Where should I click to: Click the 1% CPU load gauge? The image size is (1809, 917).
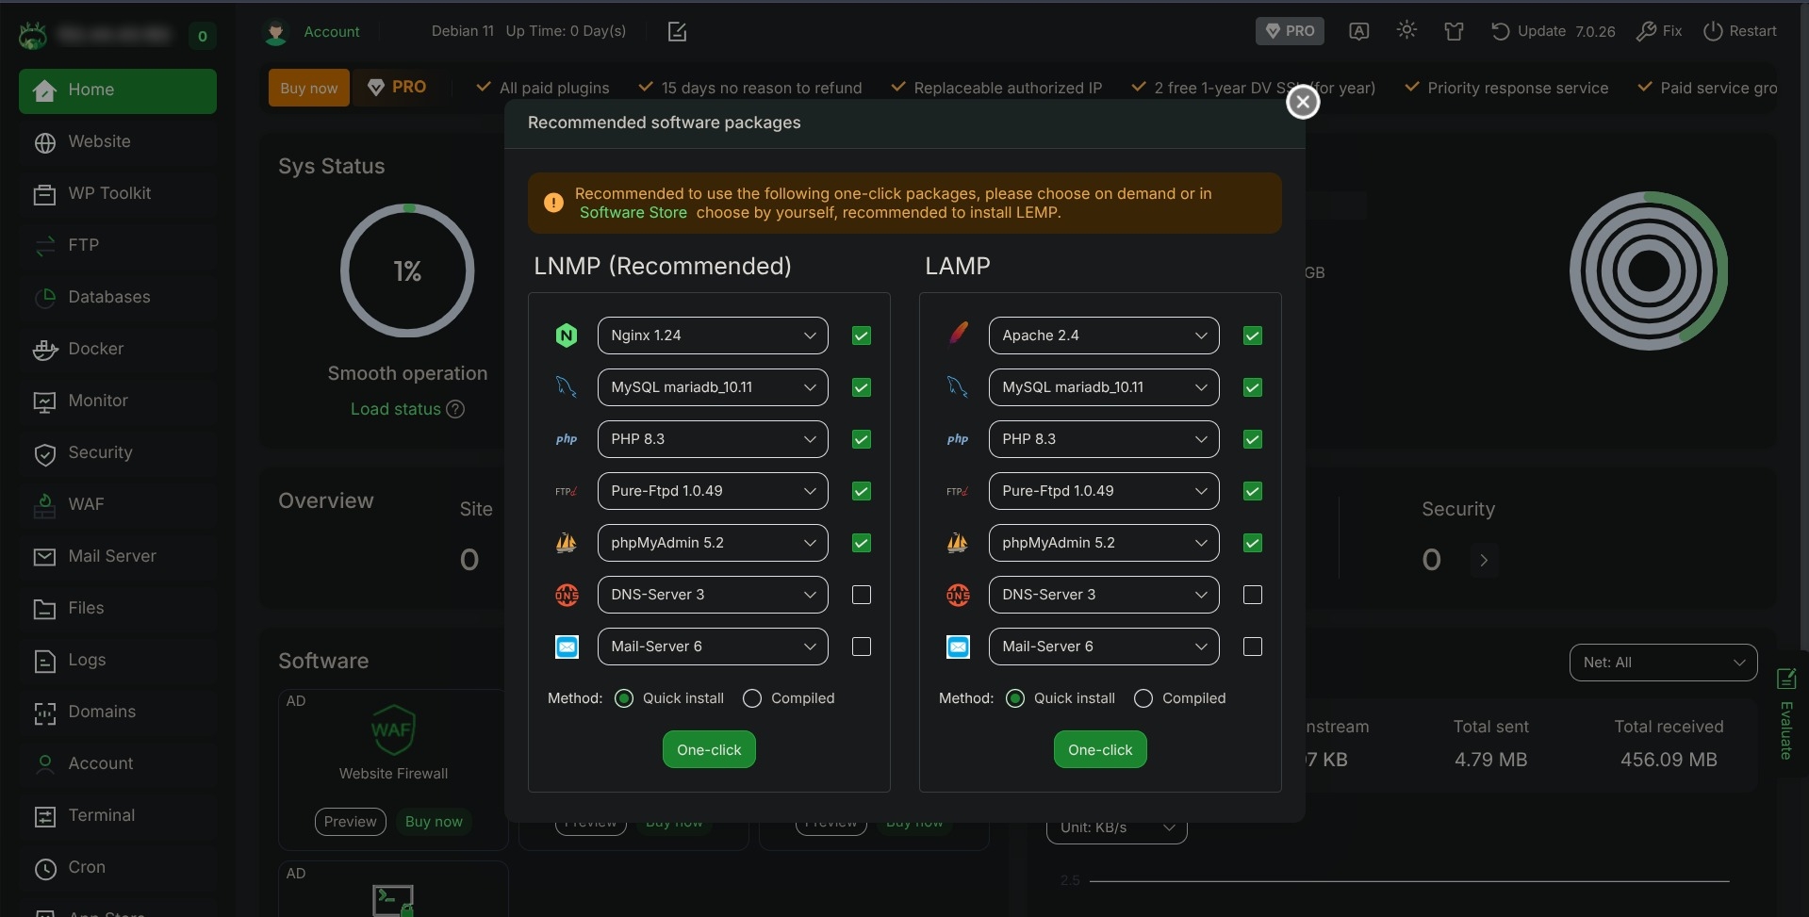coord(407,271)
